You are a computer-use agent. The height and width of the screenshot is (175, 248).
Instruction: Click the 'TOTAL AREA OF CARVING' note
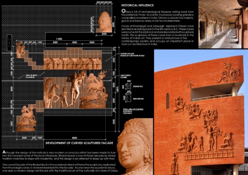click(x=133, y=111)
